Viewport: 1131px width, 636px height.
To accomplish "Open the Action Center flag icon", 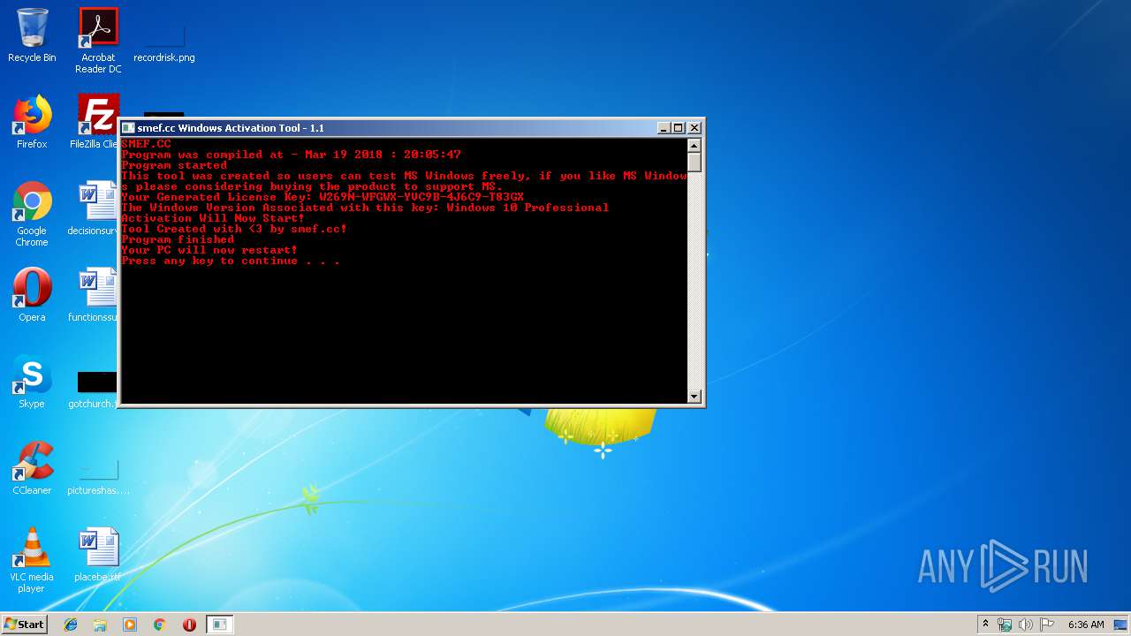I will pyautogui.click(x=1047, y=625).
